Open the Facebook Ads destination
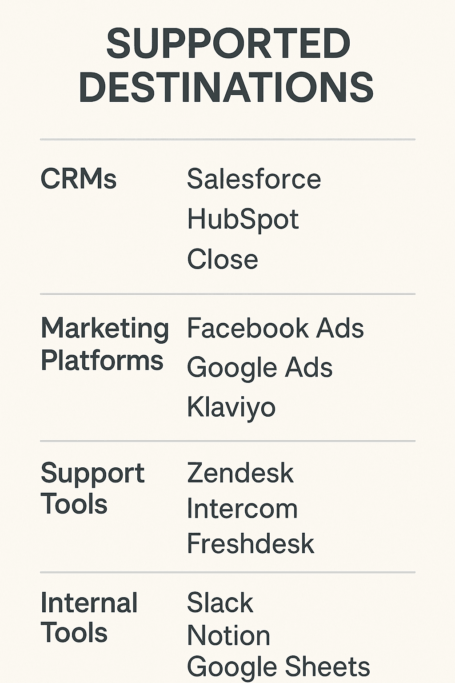 pyautogui.click(x=275, y=328)
